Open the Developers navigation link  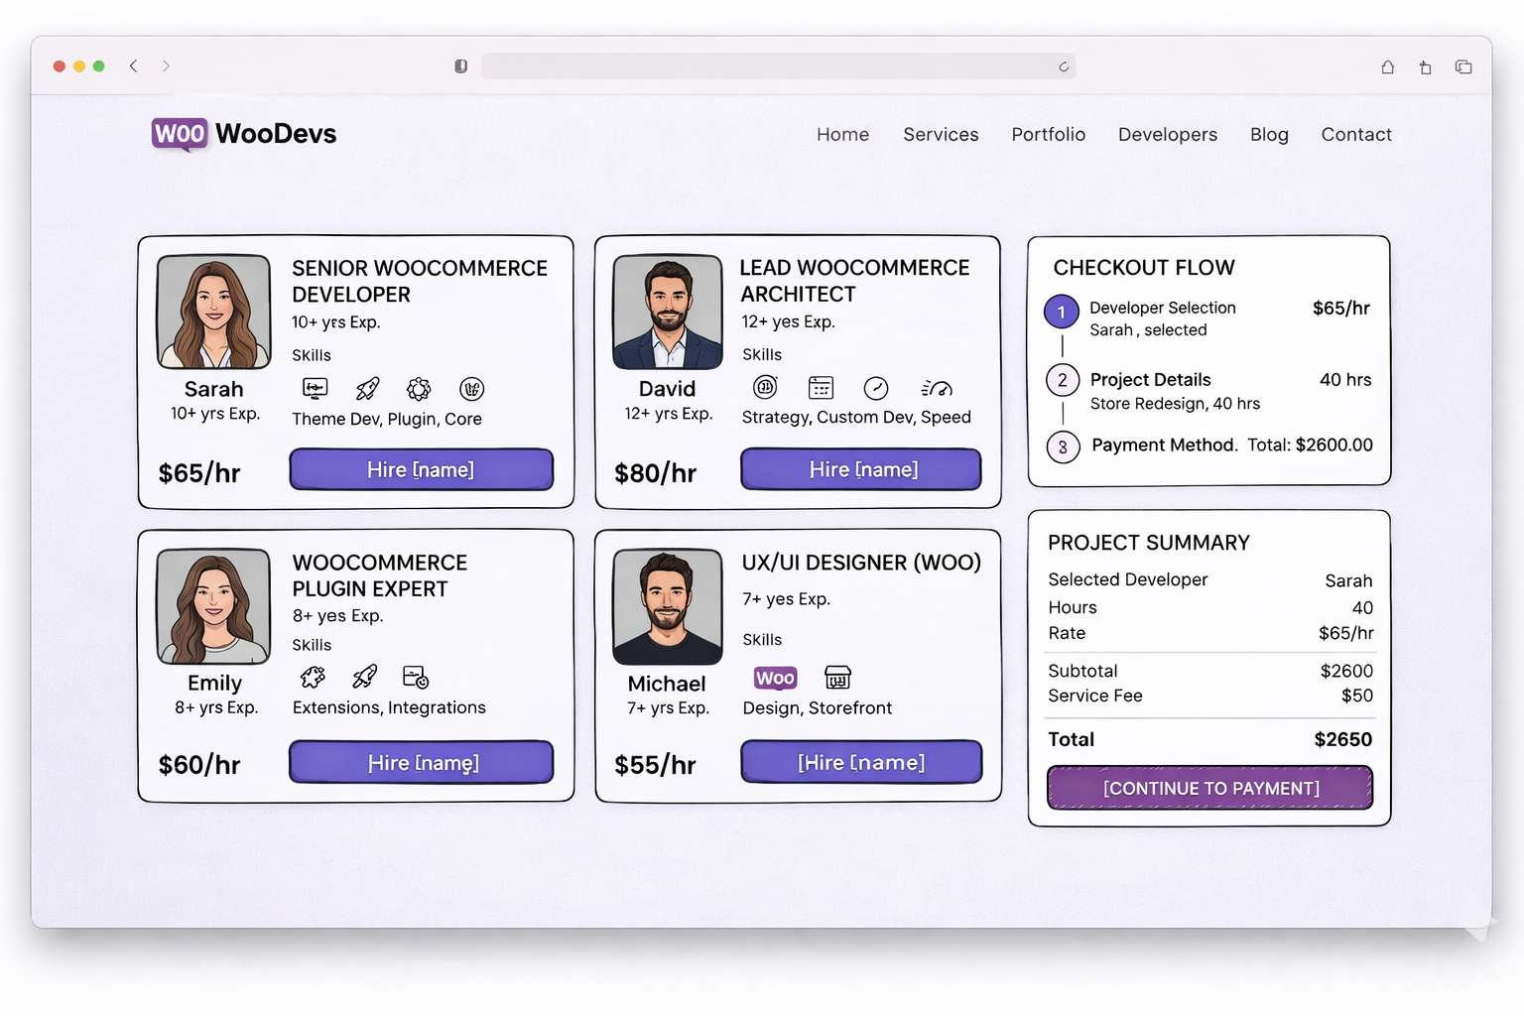click(x=1167, y=135)
